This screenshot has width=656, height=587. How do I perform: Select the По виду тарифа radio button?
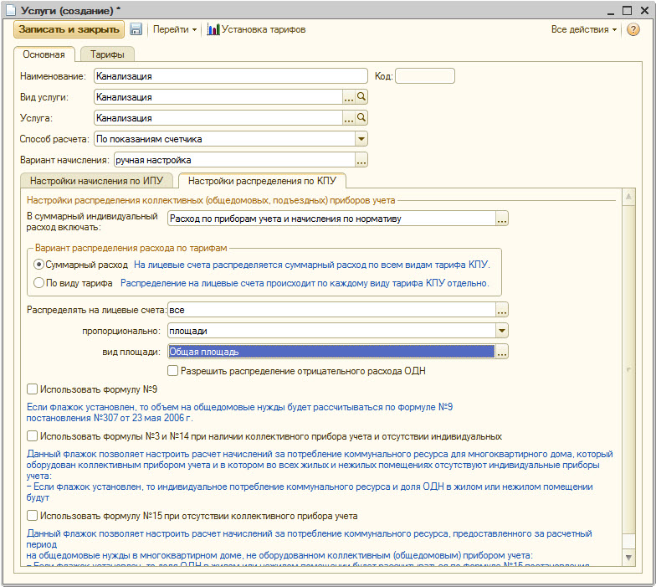38,283
